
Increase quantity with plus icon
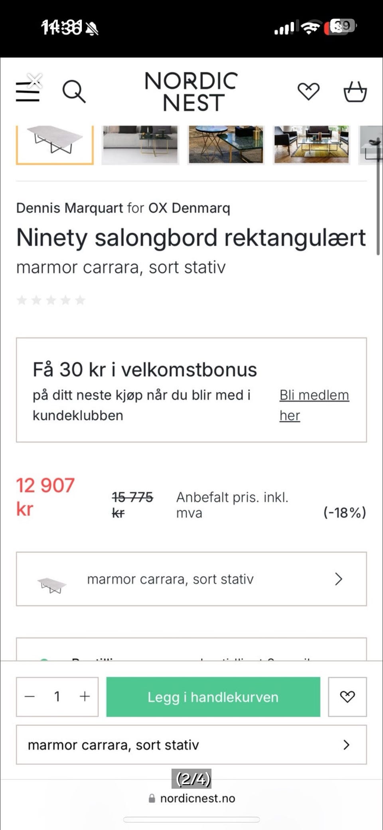[x=85, y=697]
